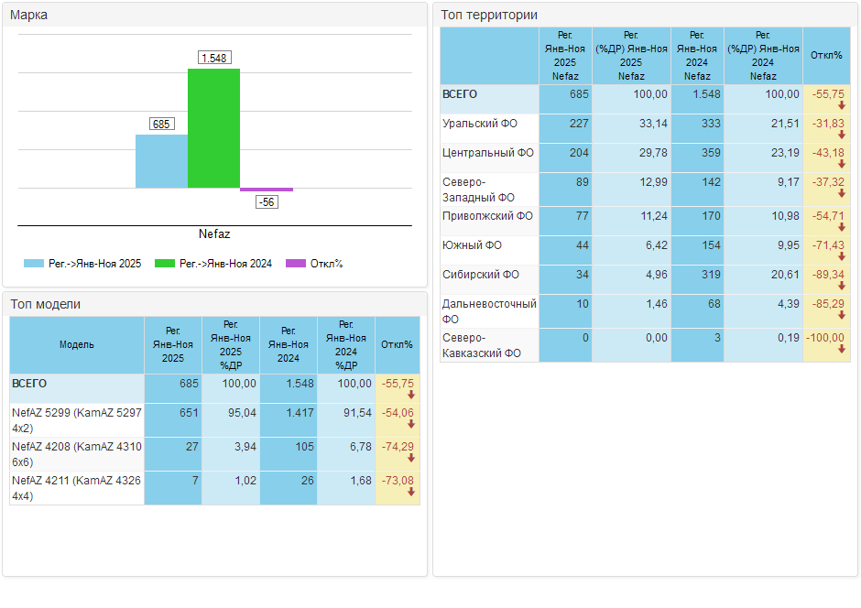Sort models table by Откл% header
Viewport: 861px width, 608px height.
pos(397,344)
